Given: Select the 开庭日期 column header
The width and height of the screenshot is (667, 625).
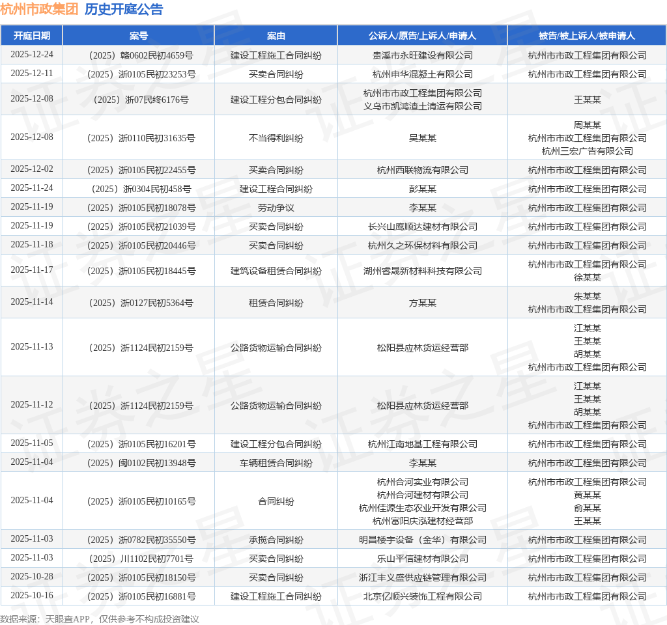Looking at the screenshot, I should 32,36.
